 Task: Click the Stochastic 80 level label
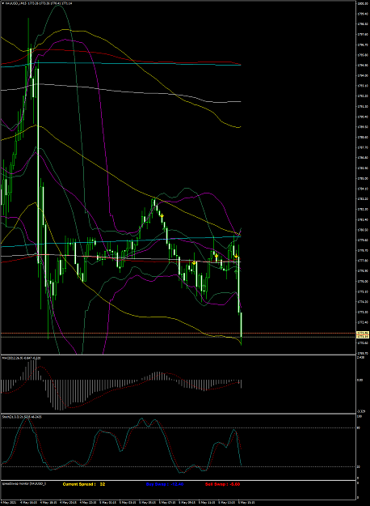[x=359, y=428]
